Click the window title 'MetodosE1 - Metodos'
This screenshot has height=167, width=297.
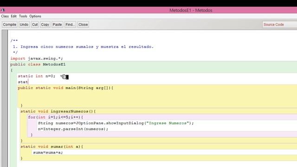(x=191, y=10)
